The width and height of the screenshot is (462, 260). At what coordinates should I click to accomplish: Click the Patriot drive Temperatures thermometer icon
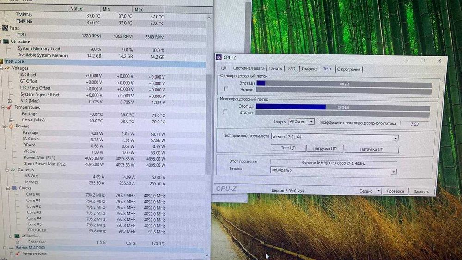coord(18,254)
